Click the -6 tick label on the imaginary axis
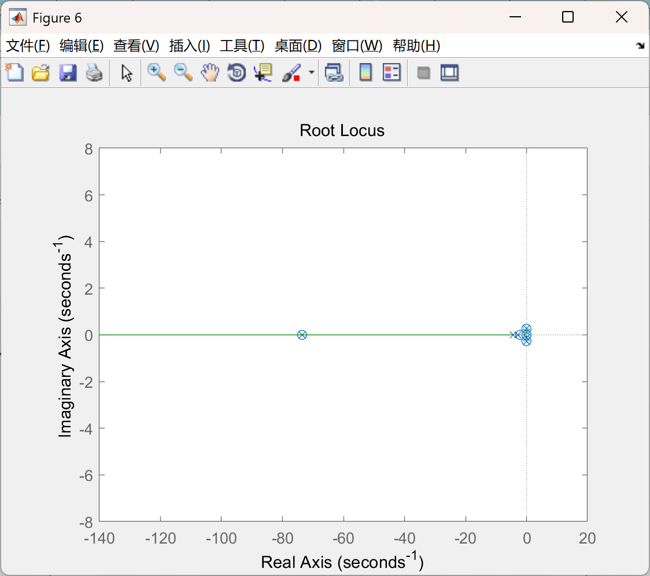 tap(86, 476)
